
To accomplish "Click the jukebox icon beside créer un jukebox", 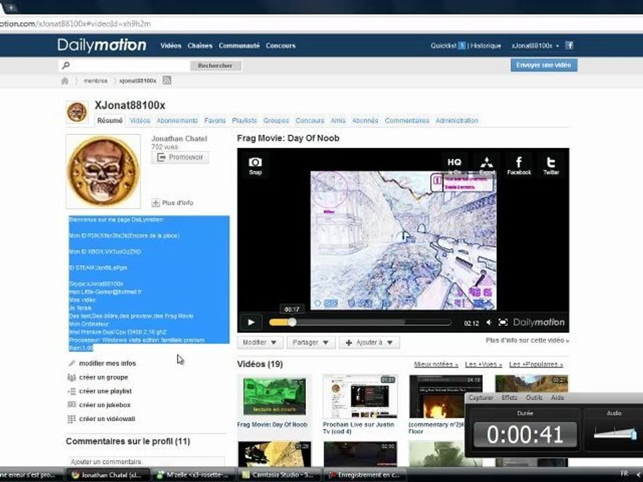I will pyautogui.click(x=72, y=405).
